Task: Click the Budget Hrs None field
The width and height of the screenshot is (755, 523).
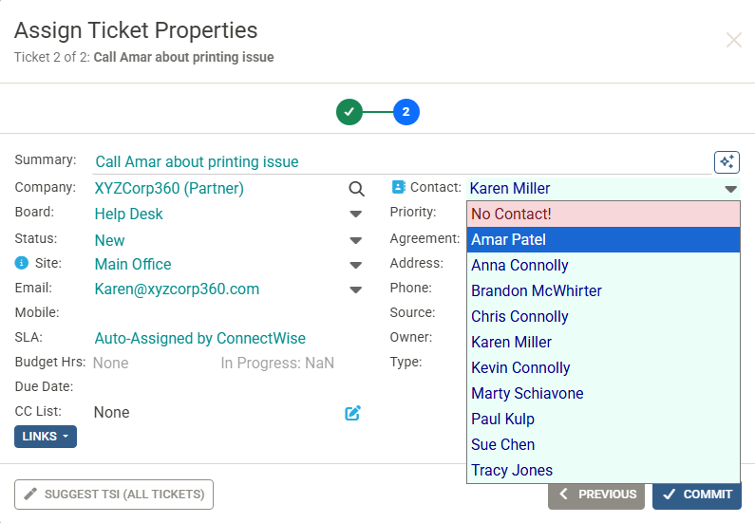Action: (110, 363)
